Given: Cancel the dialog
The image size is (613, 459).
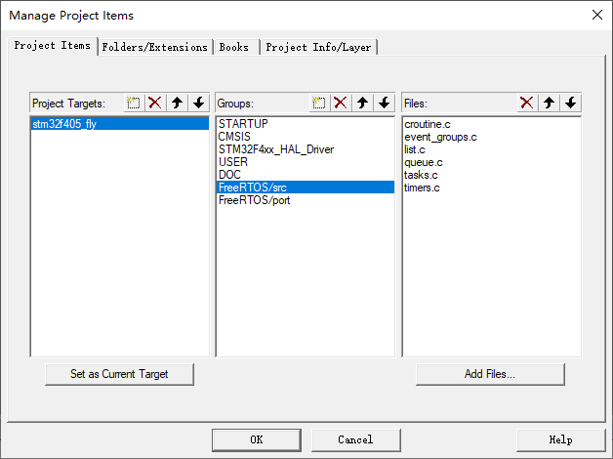Looking at the screenshot, I should click(355, 439).
